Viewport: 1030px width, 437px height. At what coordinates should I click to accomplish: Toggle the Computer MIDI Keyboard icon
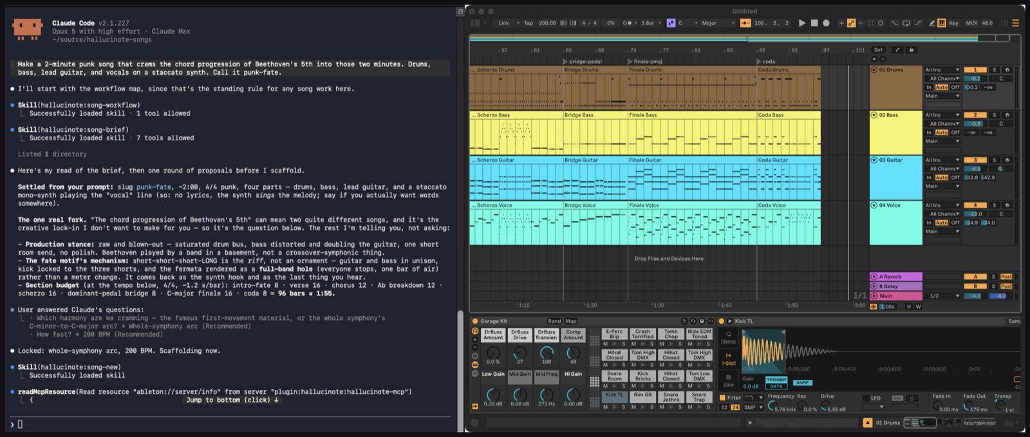pyautogui.click(x=942, y=23)
